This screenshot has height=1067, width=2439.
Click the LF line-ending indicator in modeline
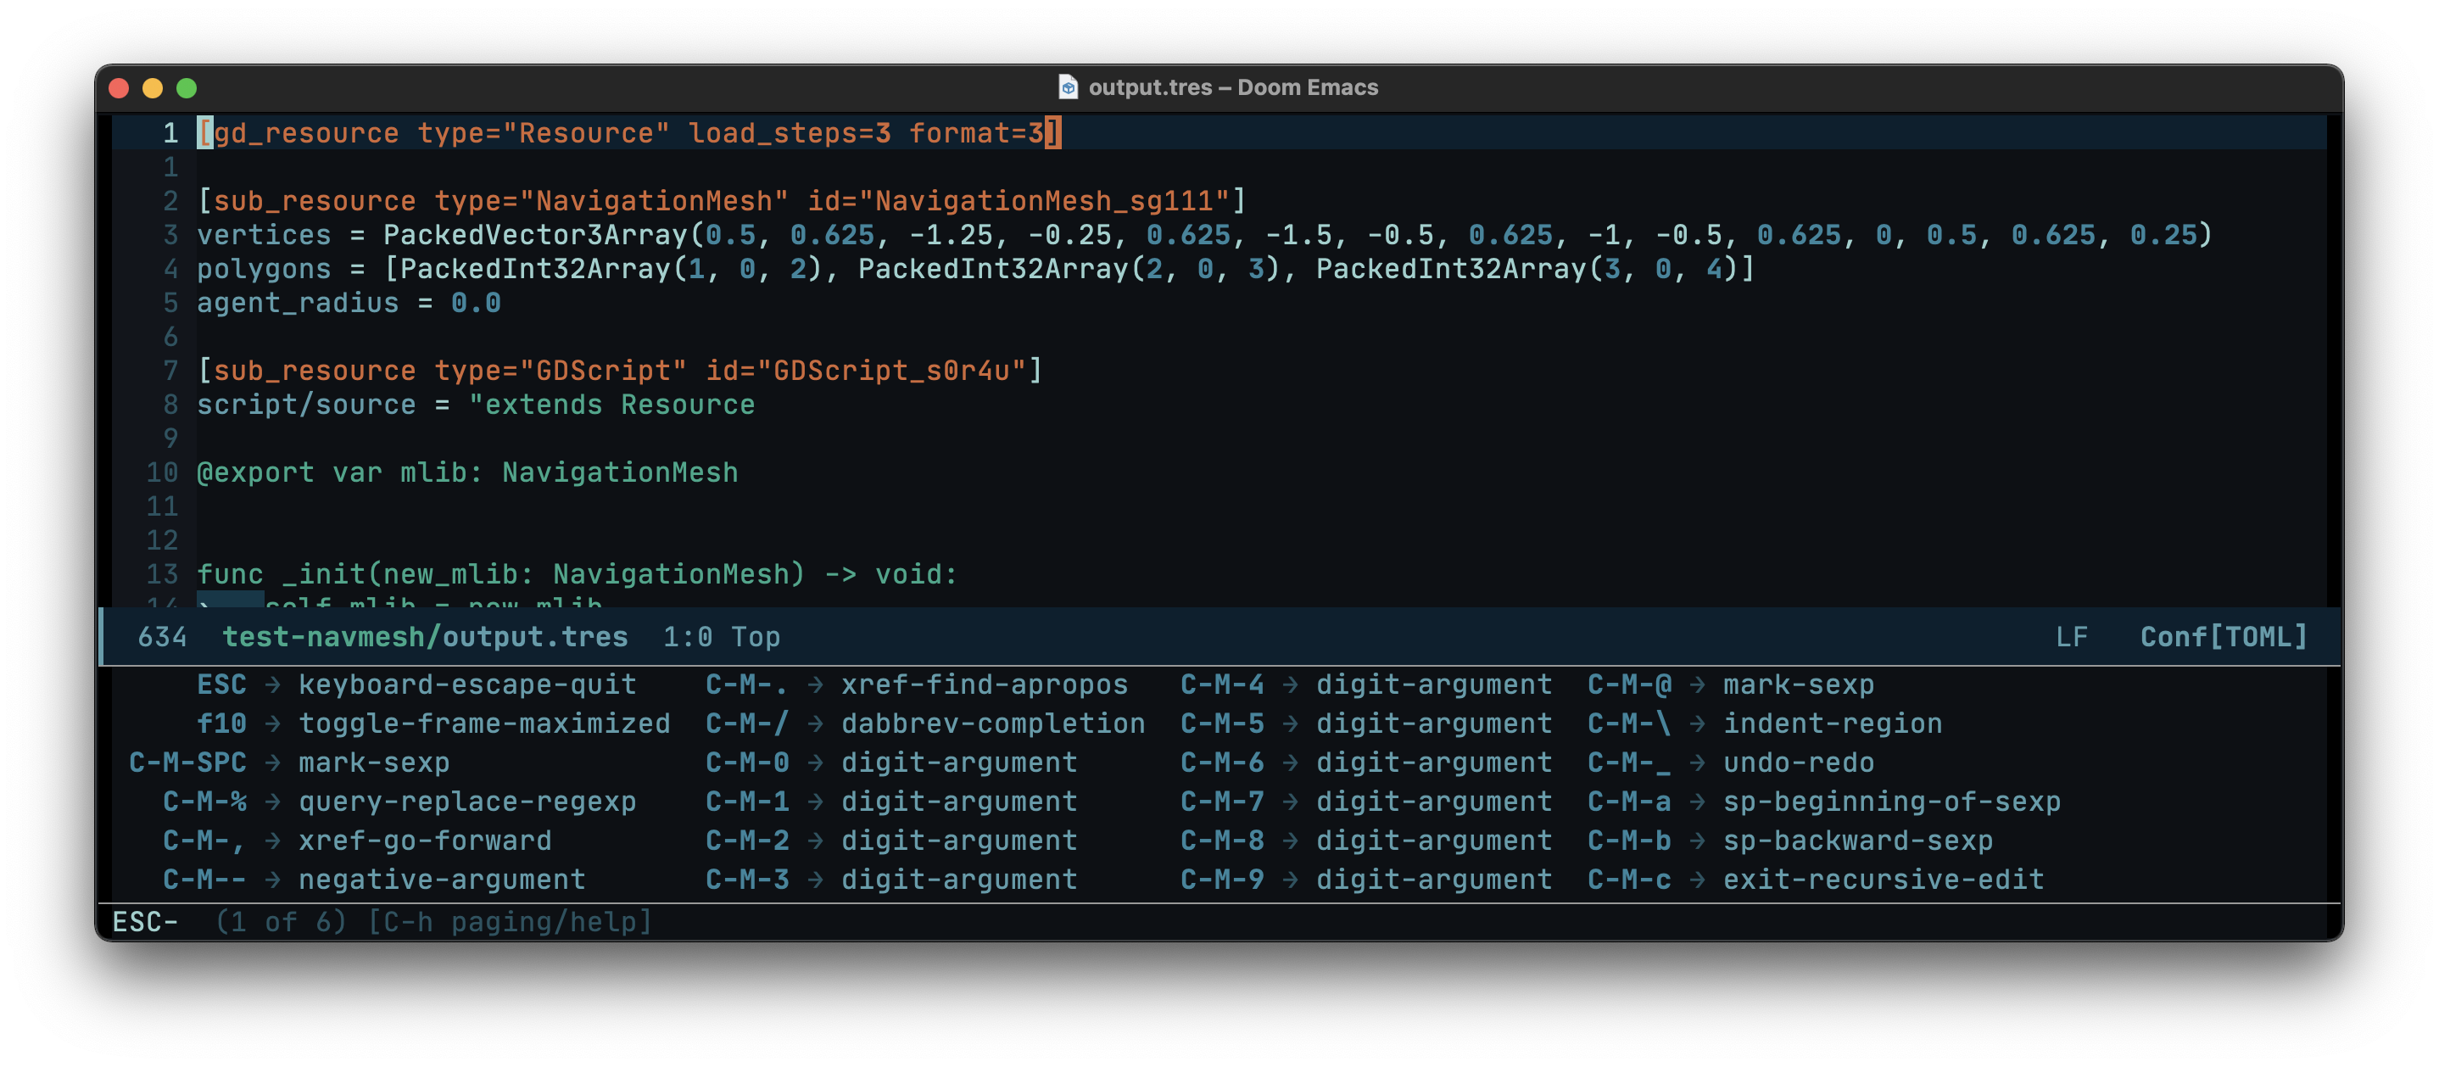point(2073,636)
